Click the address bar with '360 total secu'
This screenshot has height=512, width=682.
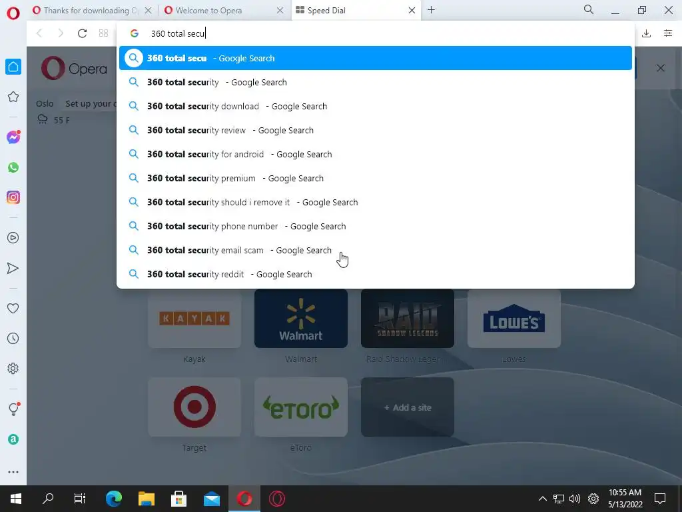click(x=376, y=33)
